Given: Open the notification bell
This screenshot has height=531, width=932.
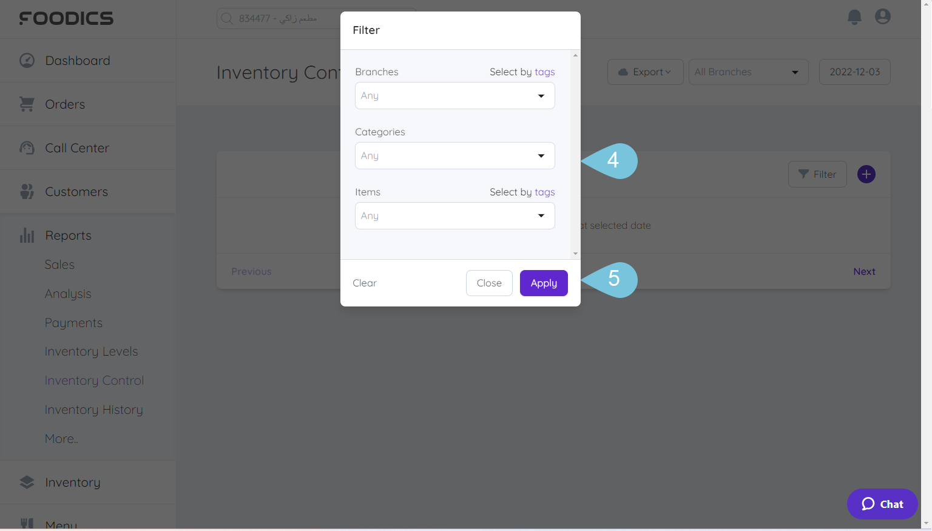Looking at the screenshot, I should [x=854, y=17].
